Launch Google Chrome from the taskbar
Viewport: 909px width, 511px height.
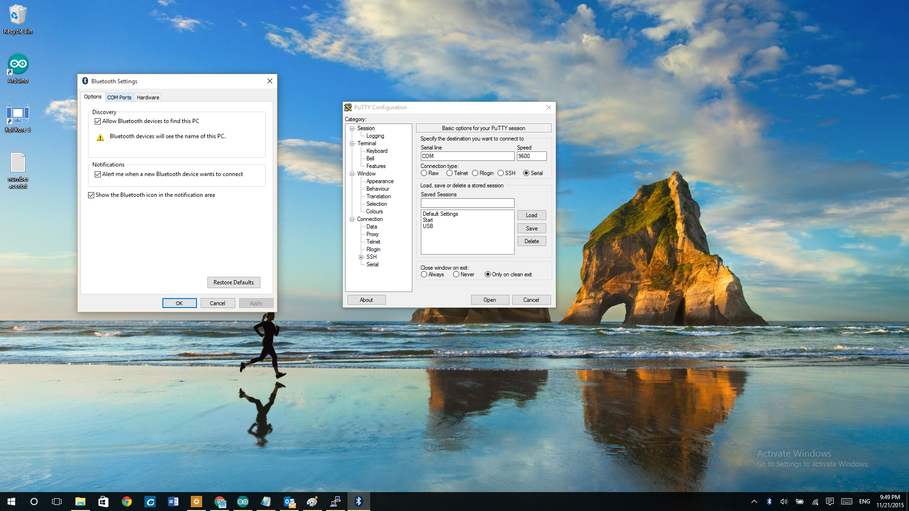(x=126, y=502)
